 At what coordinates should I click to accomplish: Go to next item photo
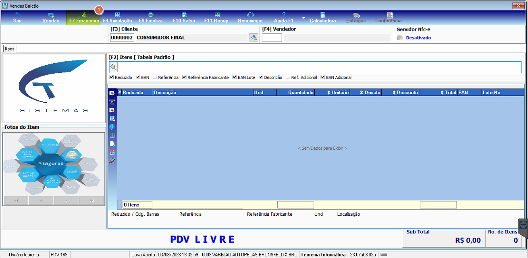pos(66,200)
